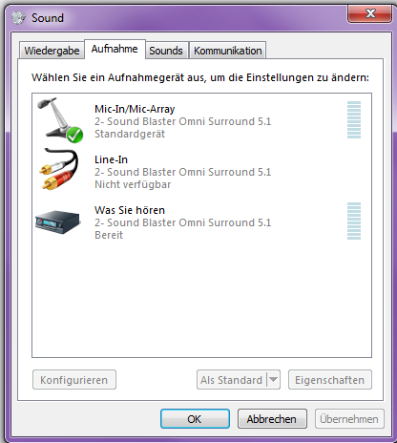397x443 pixels.
Task: Select the Line-In RCA cable icon
Action: (59, 170)
